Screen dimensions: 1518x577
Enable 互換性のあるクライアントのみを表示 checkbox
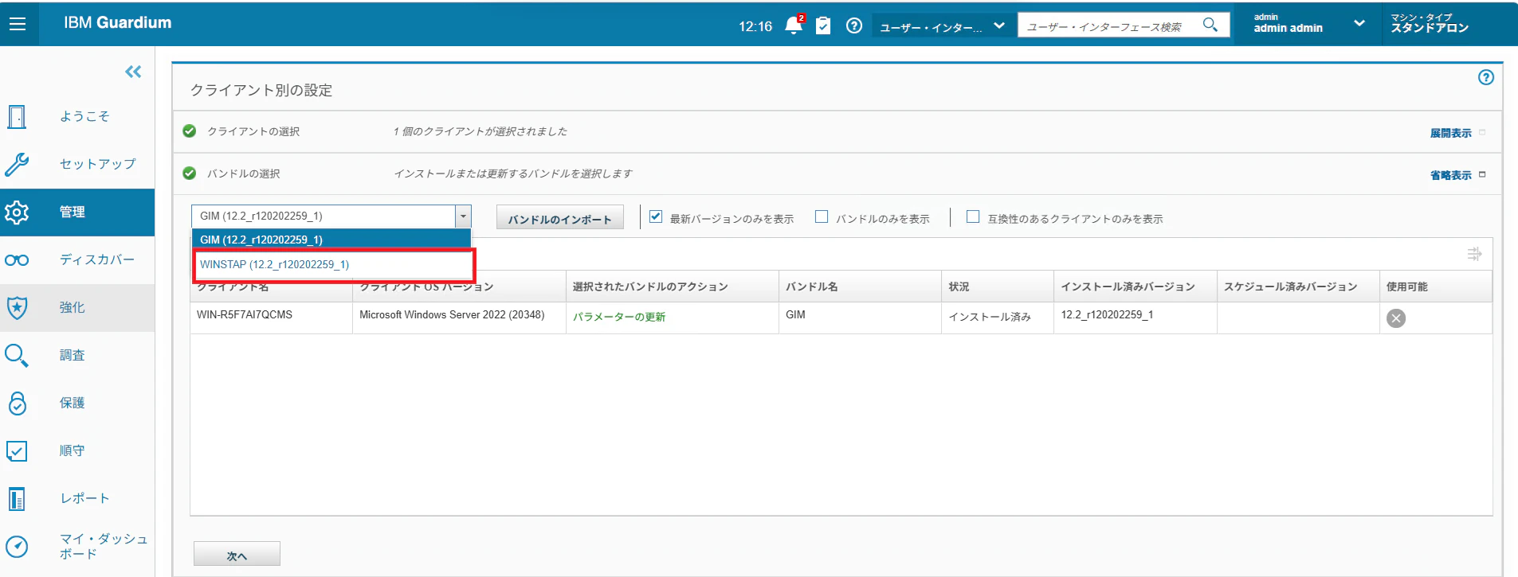973,216
